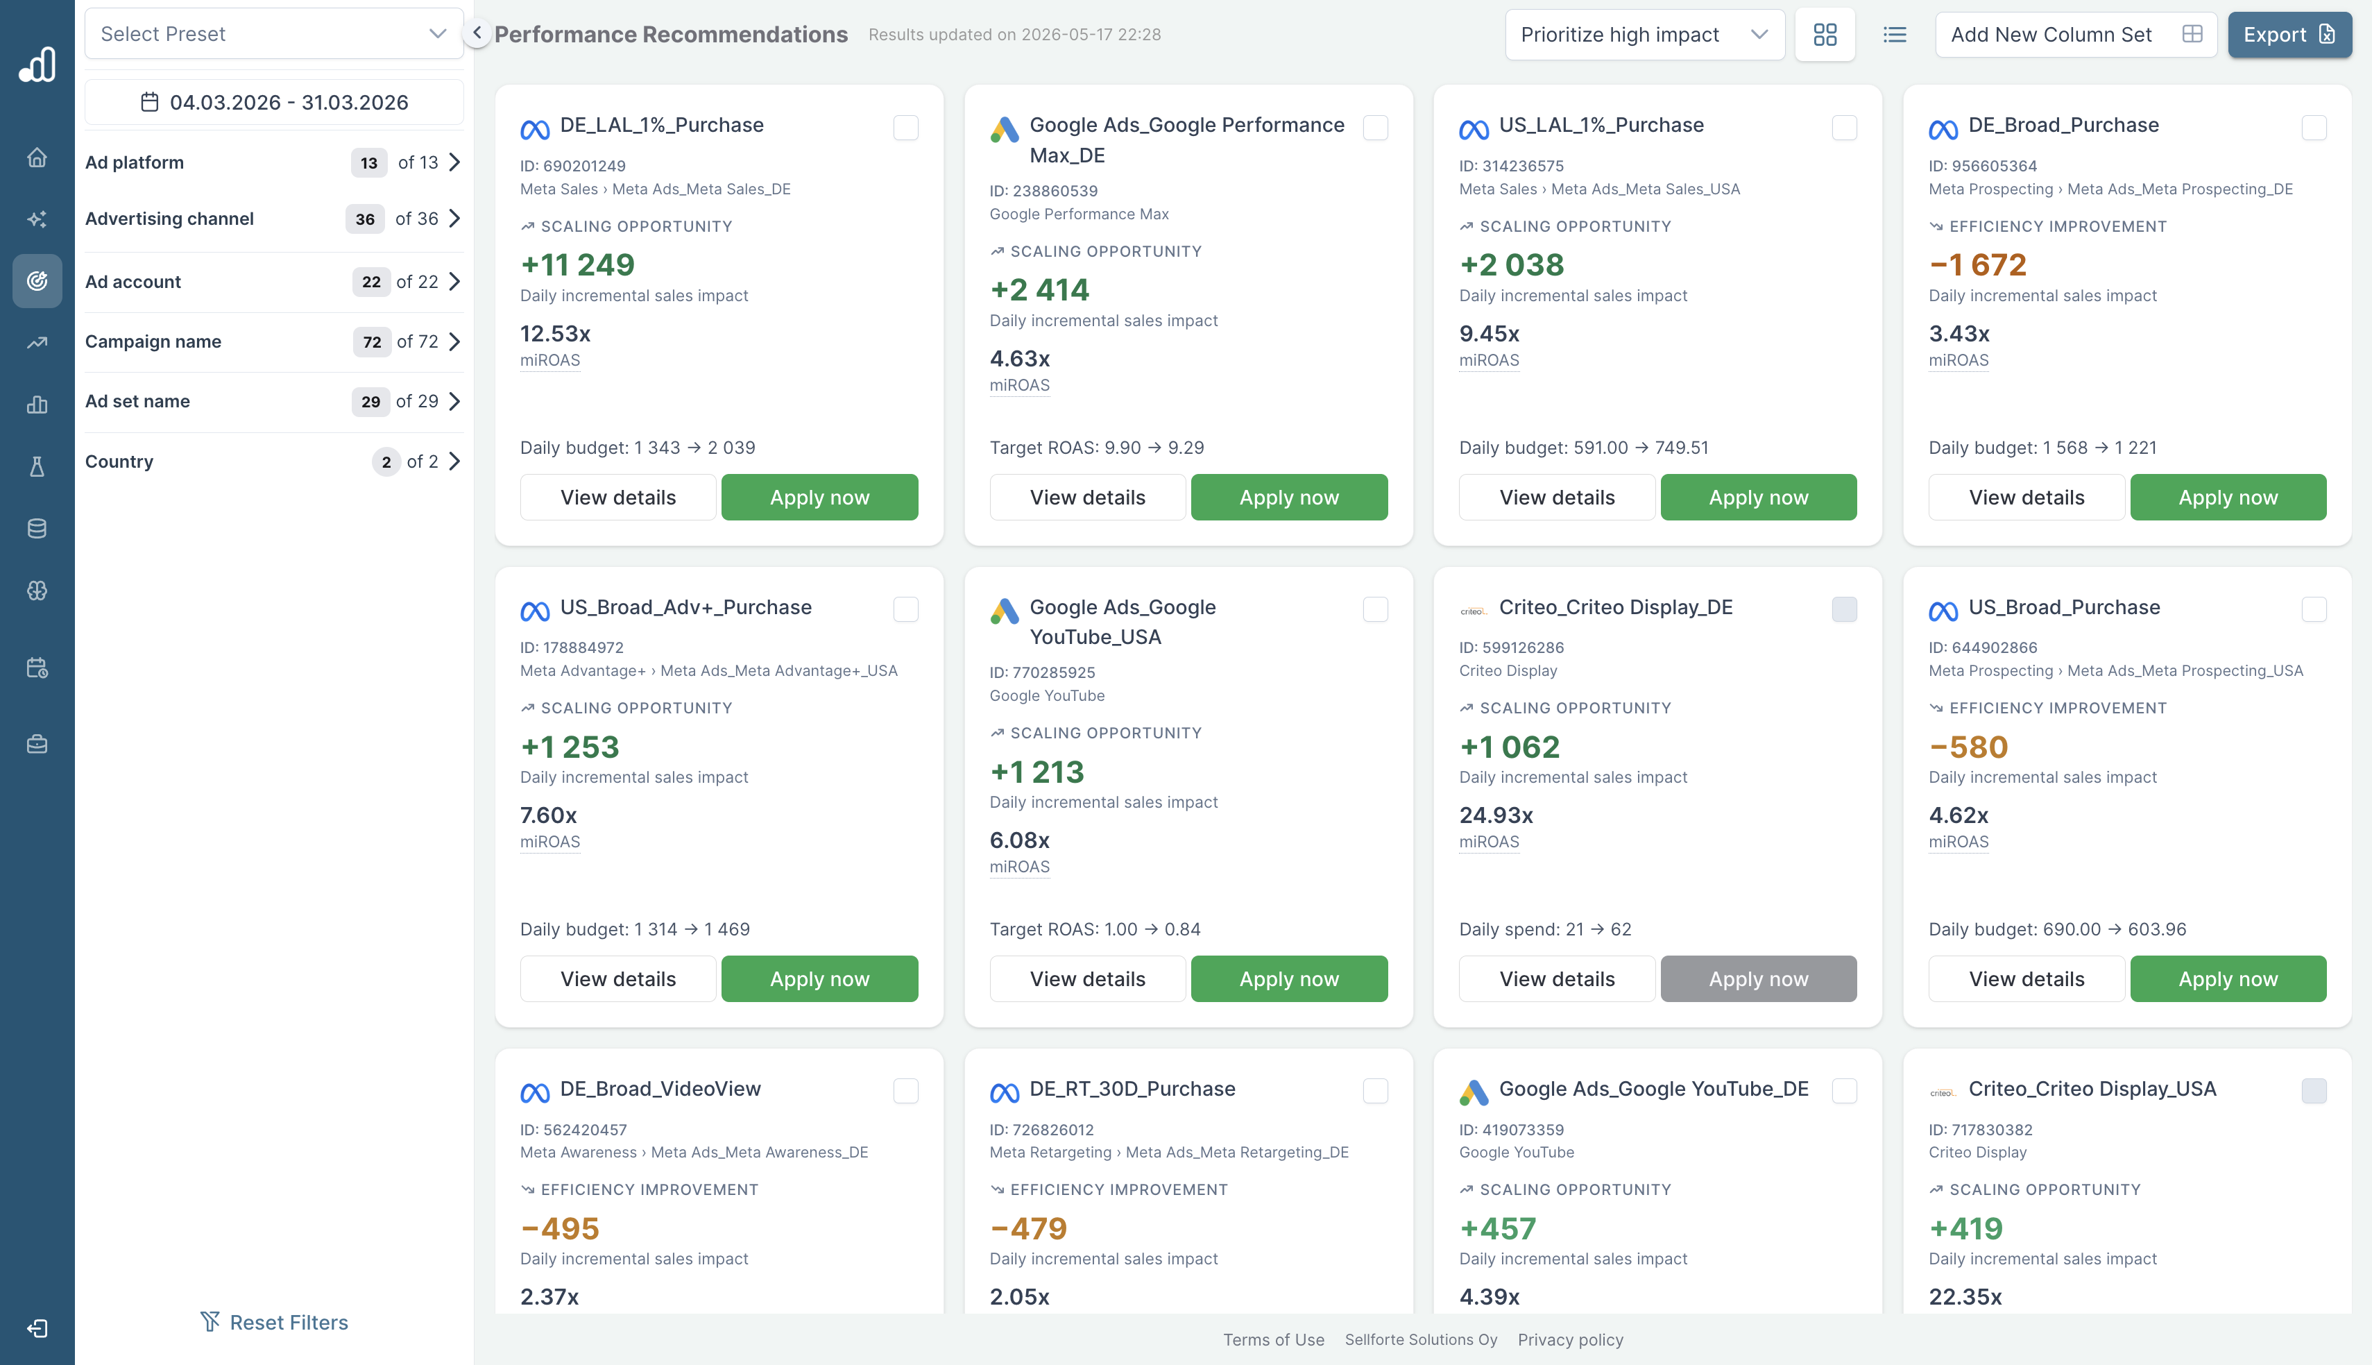Image resolution: width=2372 pixels, height=1365 pixels.
Task: Open the sparkles AI icon in sidebar
Action: [37, 219]
